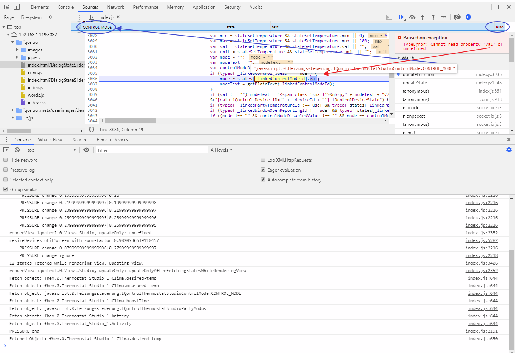The image size is (515, 353).
Task: Open DevTools three-dot customize menu
Action: point(498,7)
